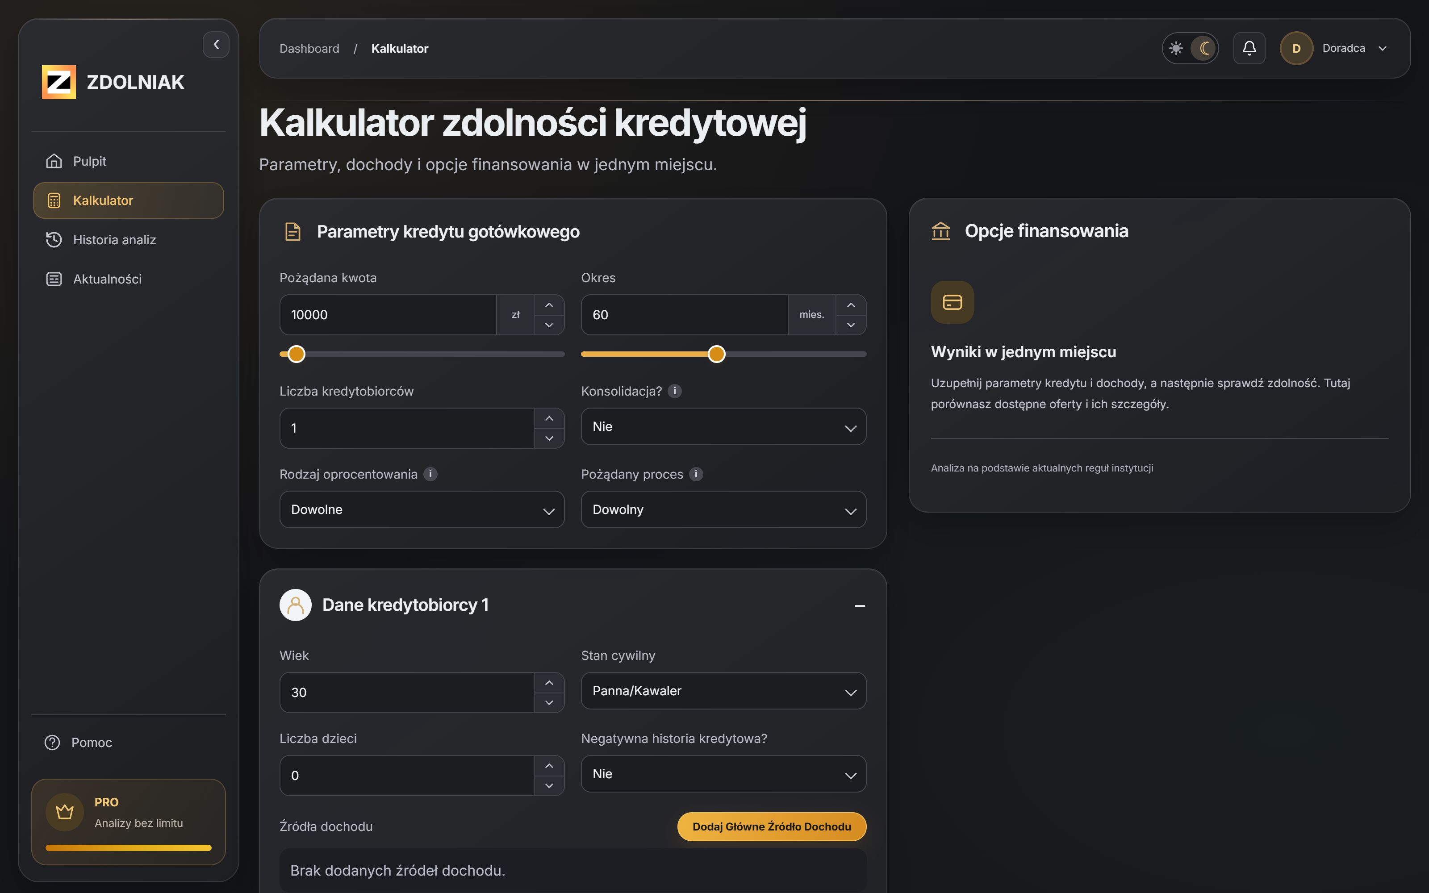1429x893 pixels.
Task: Click the Okres slider handle
Action: click(x=716, y=354)
